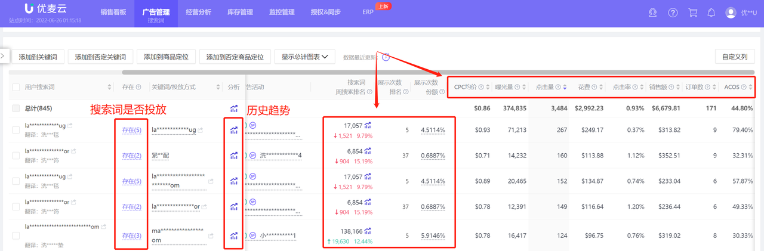Toggle the select-all checkbox in table header
Image resolution: width=764 pixels, height=251 pixels.
(16, 87)
